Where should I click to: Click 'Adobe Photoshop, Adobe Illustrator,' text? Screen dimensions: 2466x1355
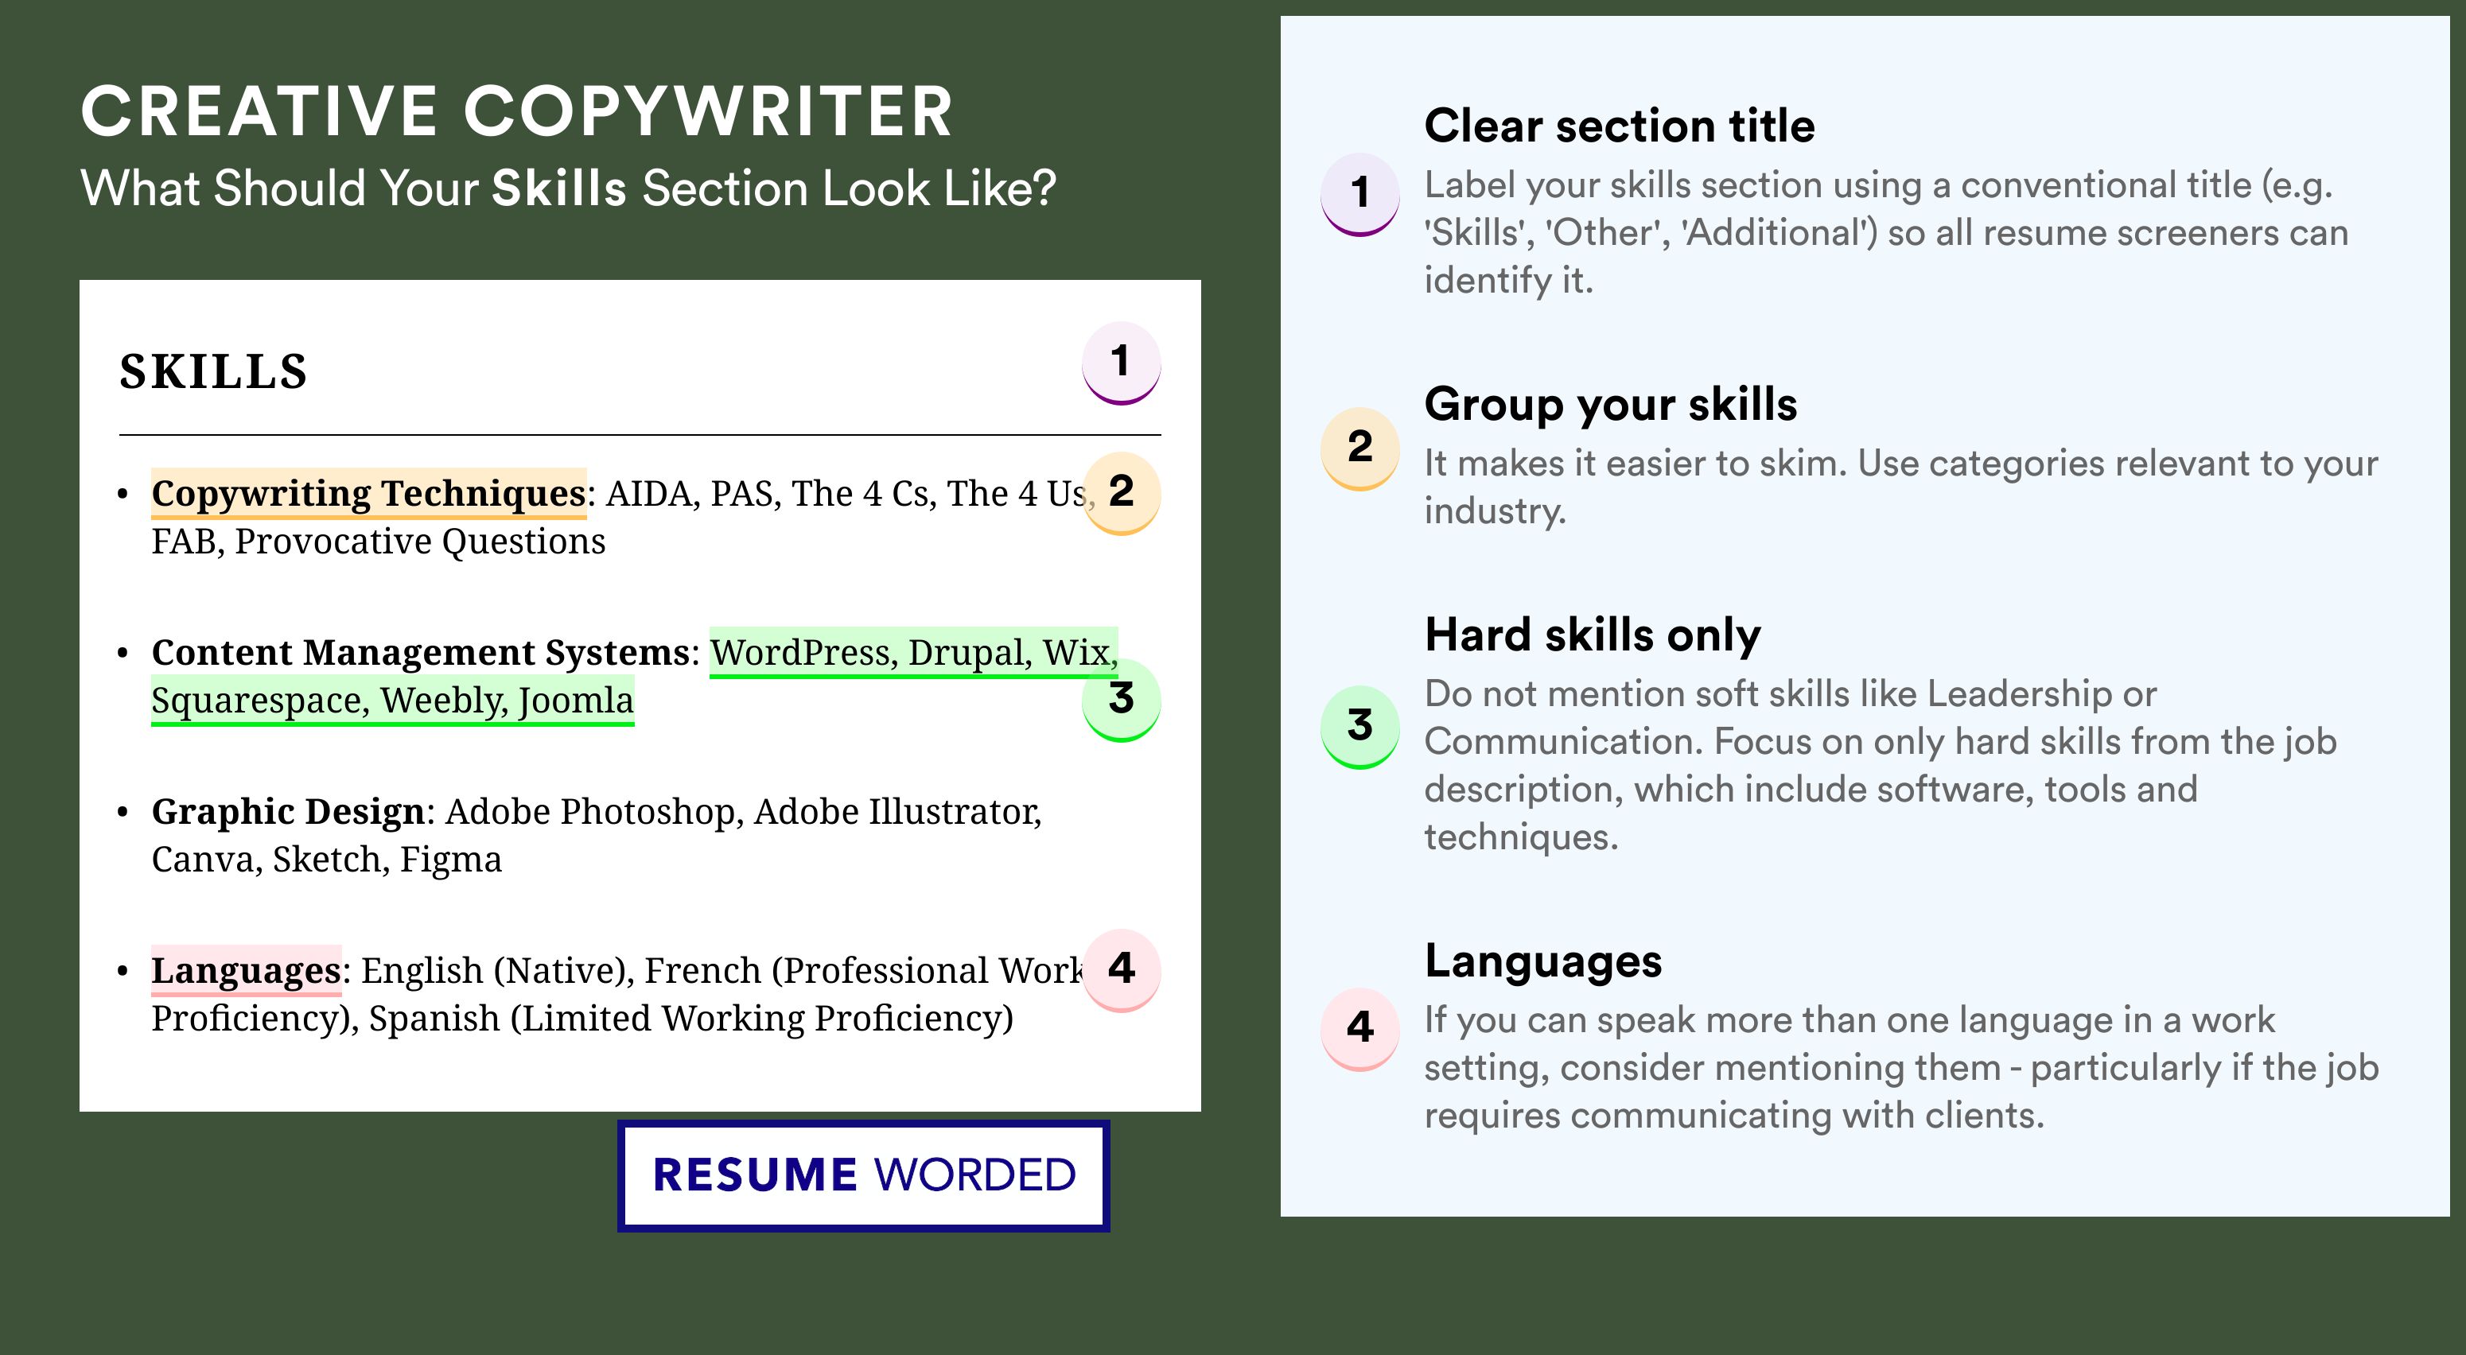click(744, 813)
